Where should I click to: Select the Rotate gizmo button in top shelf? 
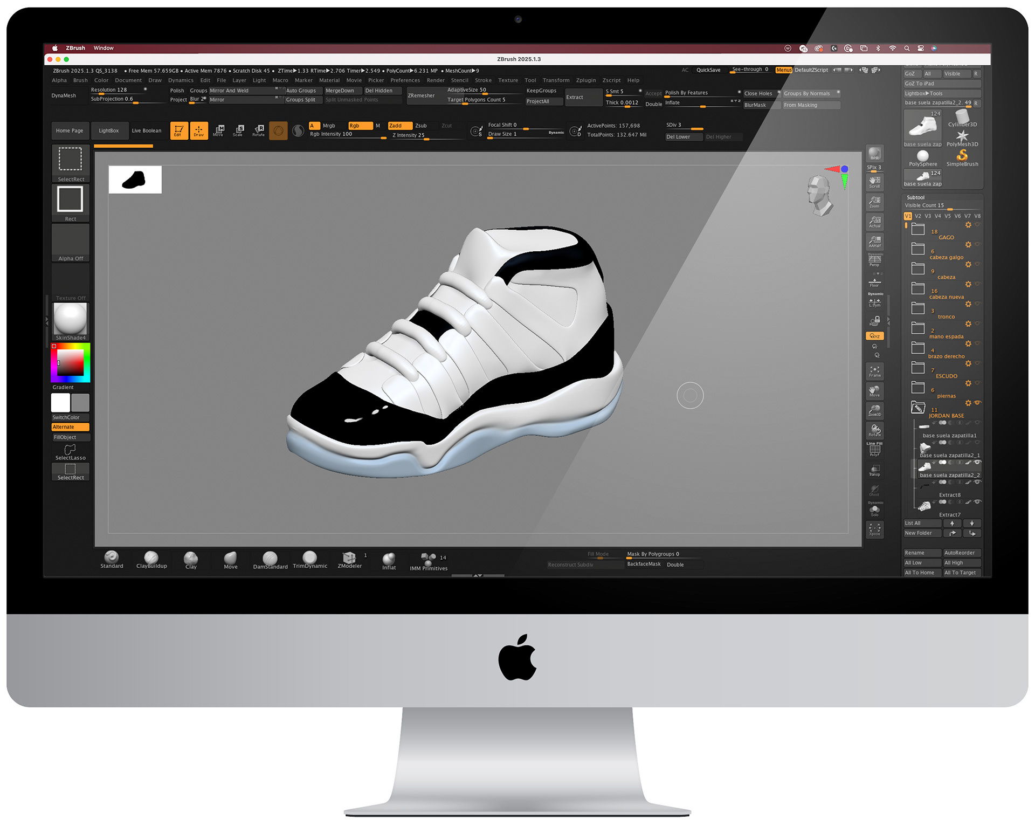coord(259,130)
